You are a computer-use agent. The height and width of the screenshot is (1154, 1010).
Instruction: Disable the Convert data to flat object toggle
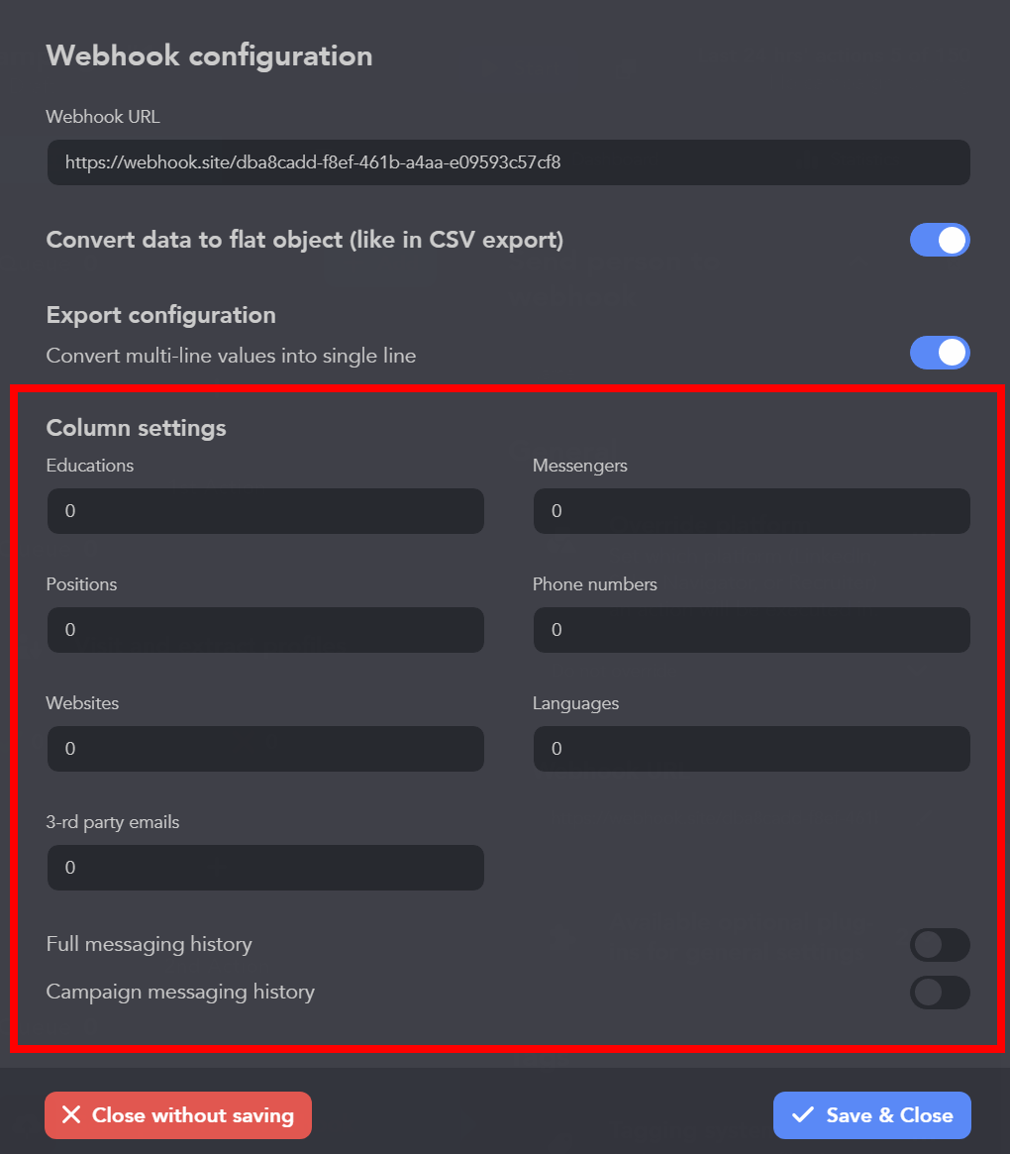tap(939, 240)
